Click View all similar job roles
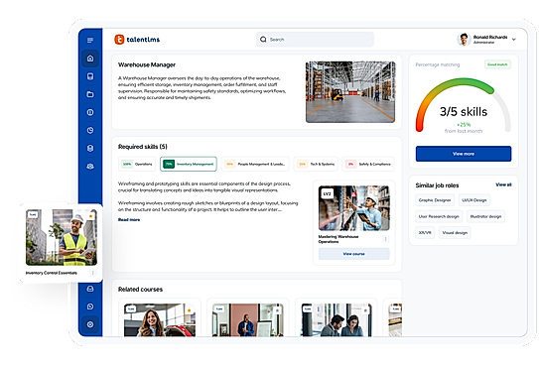Image resolution: width=539 pixels, height=365 pixels. coord(503,184)
